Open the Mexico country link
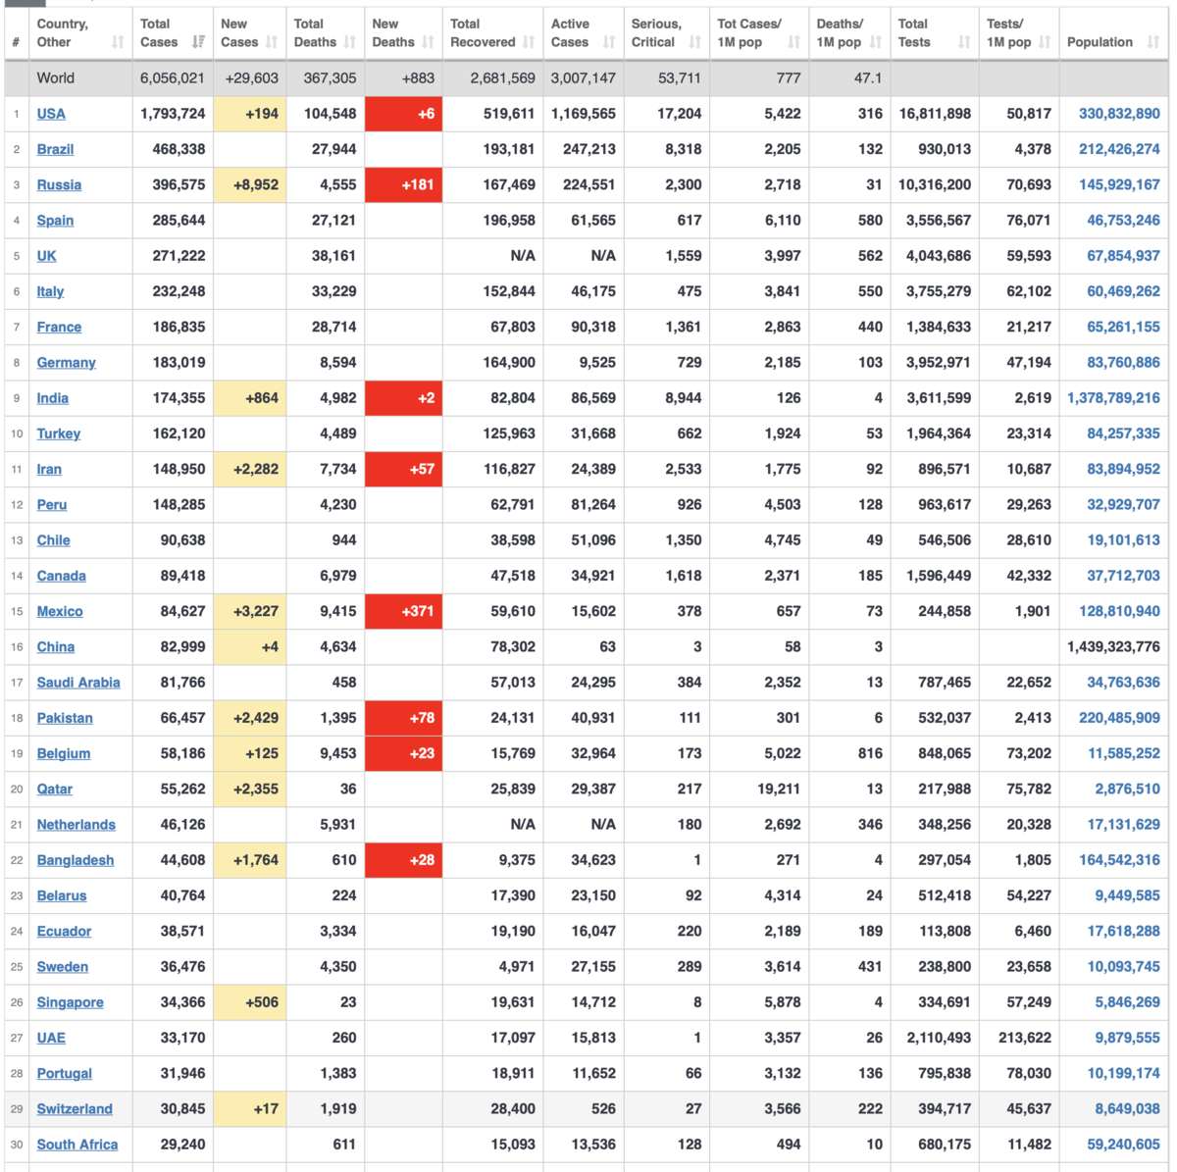1177x1172 pixels. point(60,611)
